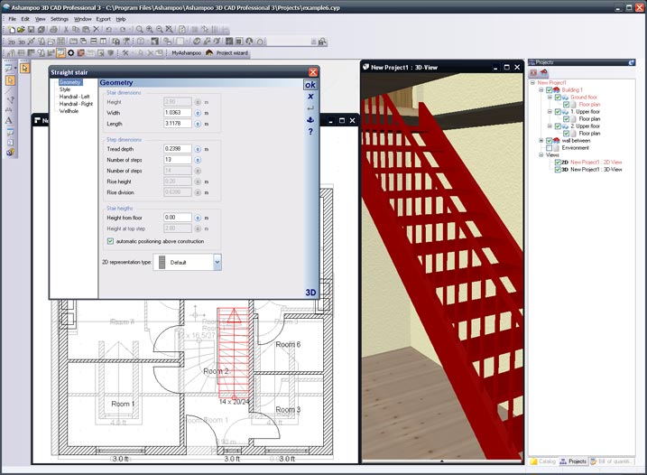Image resolution: width=647 pixels, height=475 pixels.
Task: Switch to the 2D mode toolbar icon
Action: pos(12,42)
